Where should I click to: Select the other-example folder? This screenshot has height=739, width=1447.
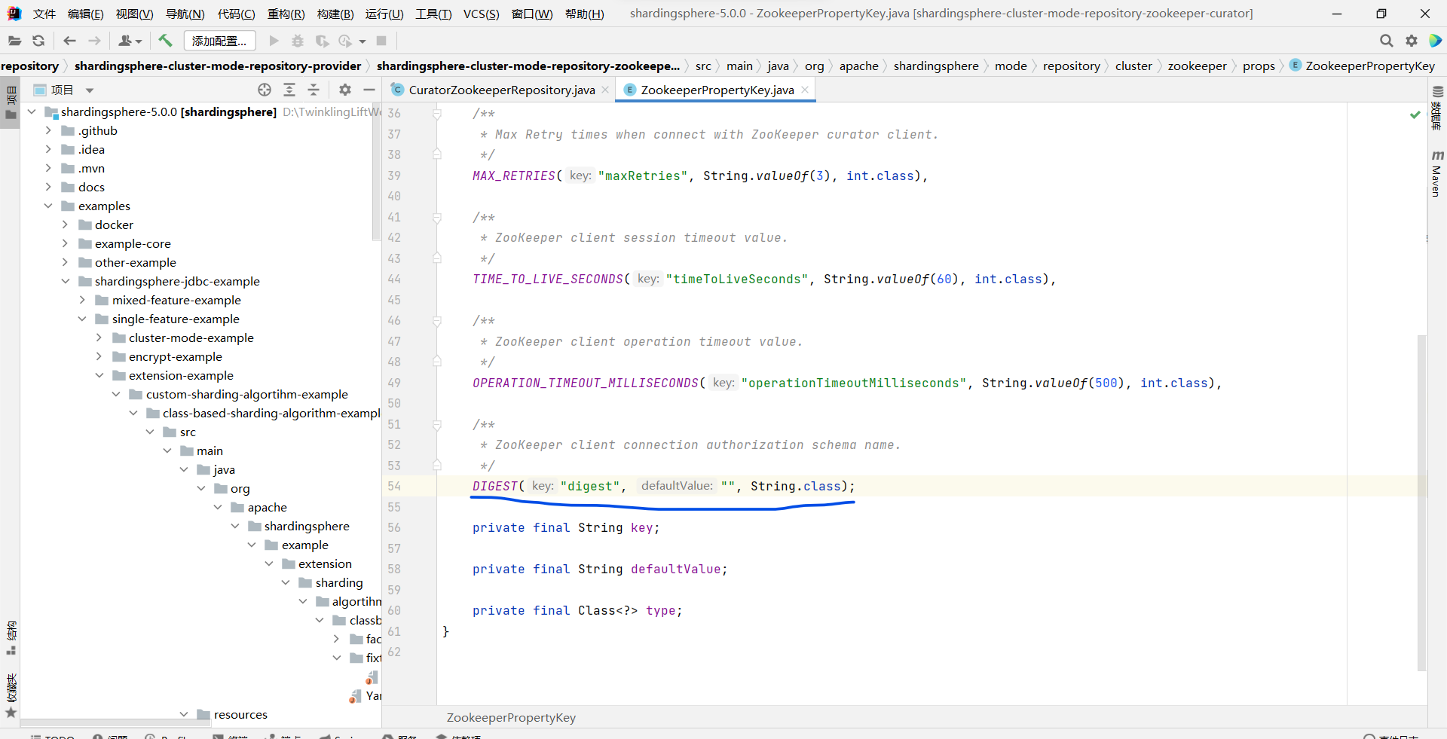135,262
